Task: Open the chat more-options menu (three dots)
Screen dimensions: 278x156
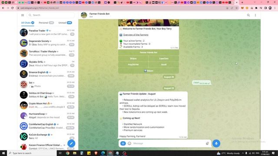Action: click(x=255, y=15)
